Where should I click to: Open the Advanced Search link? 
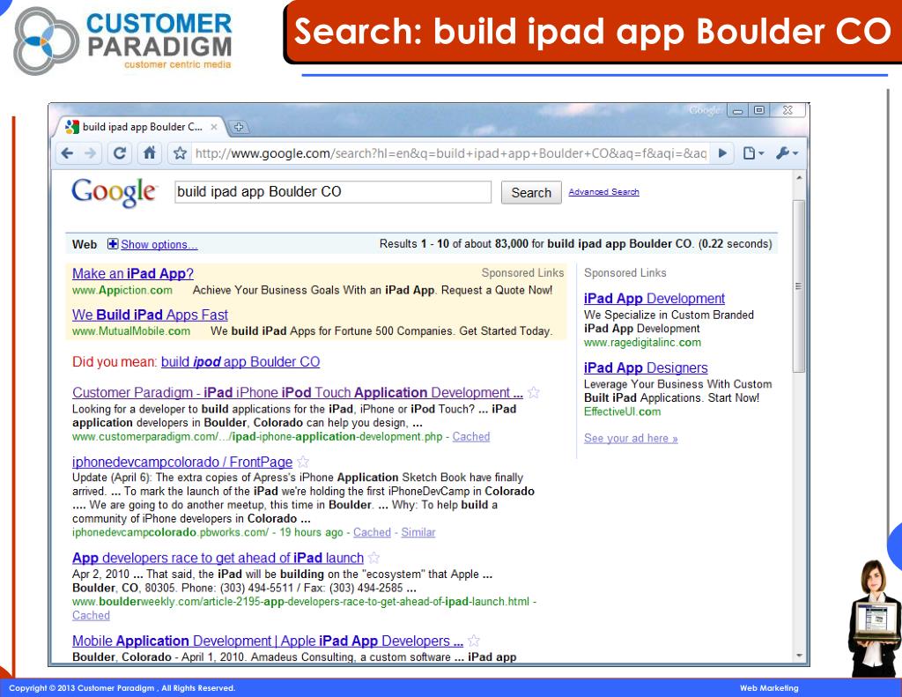(x=603, y=192)
